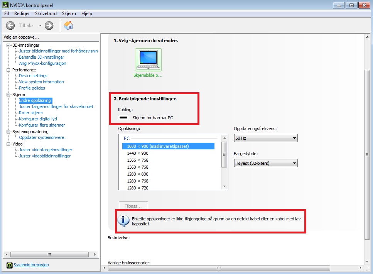Screen dimensions: 373x274
Task: Select the laptop display icon Skjermbilde
Action: (x=148, y=60)
